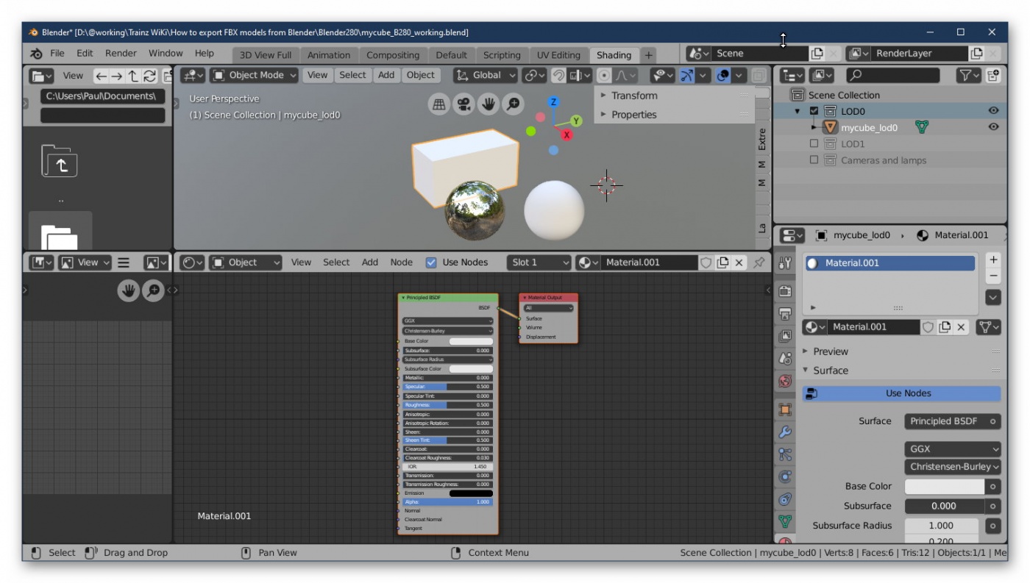Image resolution: width=1030 pixels, height=583 pixels.
Task: Toggle camera view in 3D viewport
Action: 464,104
